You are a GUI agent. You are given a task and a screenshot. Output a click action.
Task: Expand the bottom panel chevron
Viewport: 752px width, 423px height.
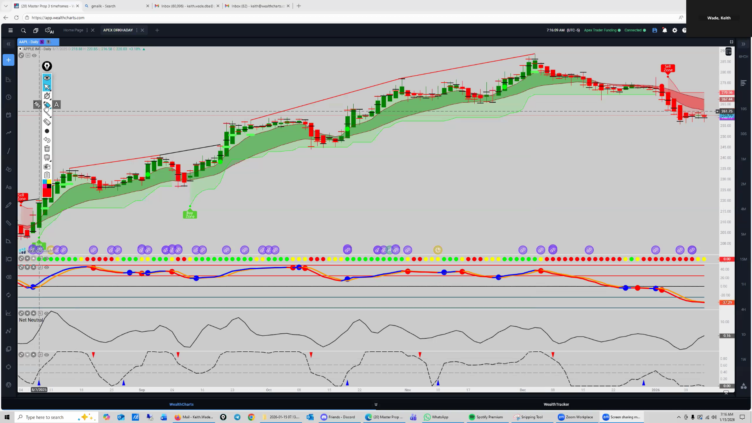(376, 405)
